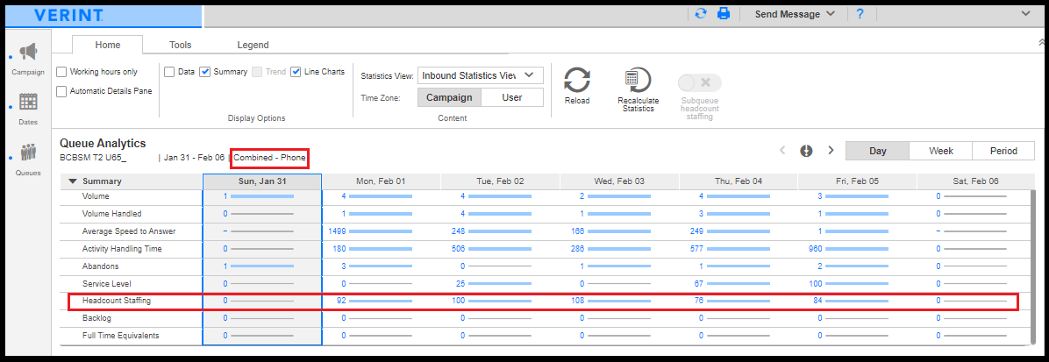The height and width of the screenshot is (362, 1049).
Task: Click the Volume row label
Action: pyautogui.click(x=96, y=196)
